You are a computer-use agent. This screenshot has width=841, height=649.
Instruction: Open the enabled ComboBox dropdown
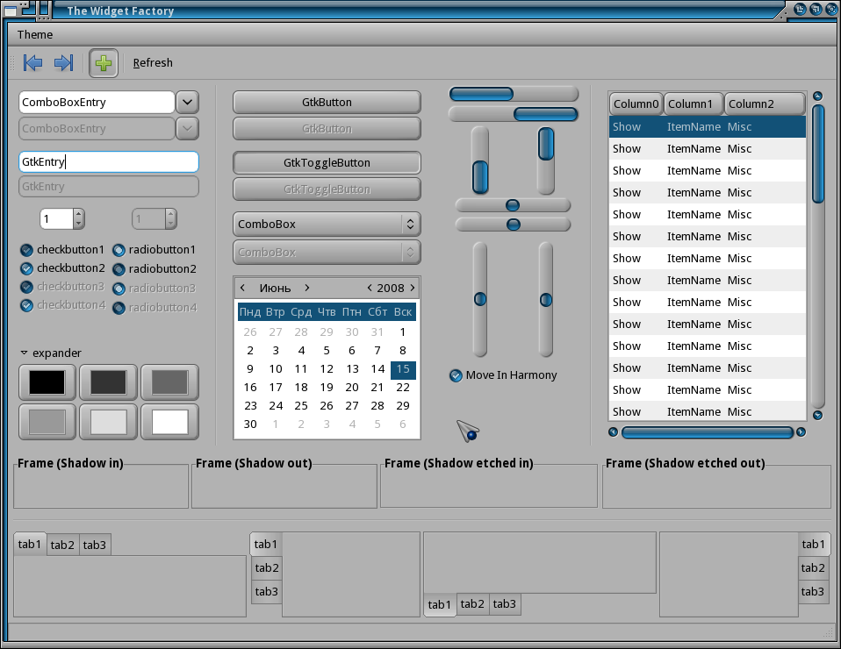pos(327,224)
